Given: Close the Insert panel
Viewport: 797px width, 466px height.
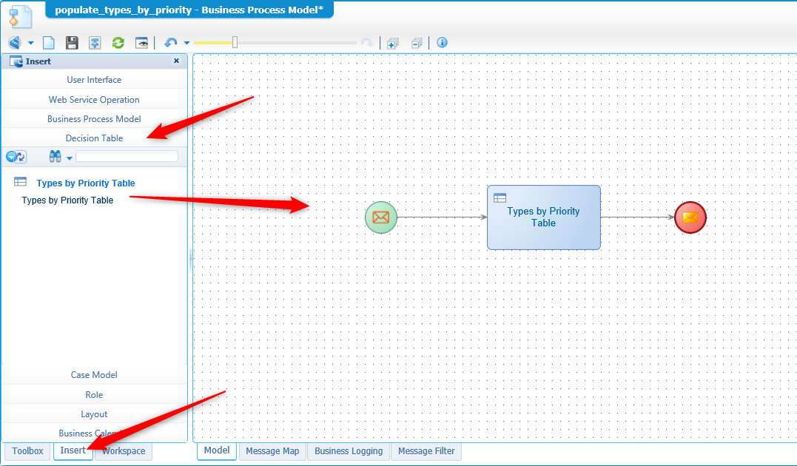Looking at the screenshot, I should pyautogui.click(x=176, y=61).
